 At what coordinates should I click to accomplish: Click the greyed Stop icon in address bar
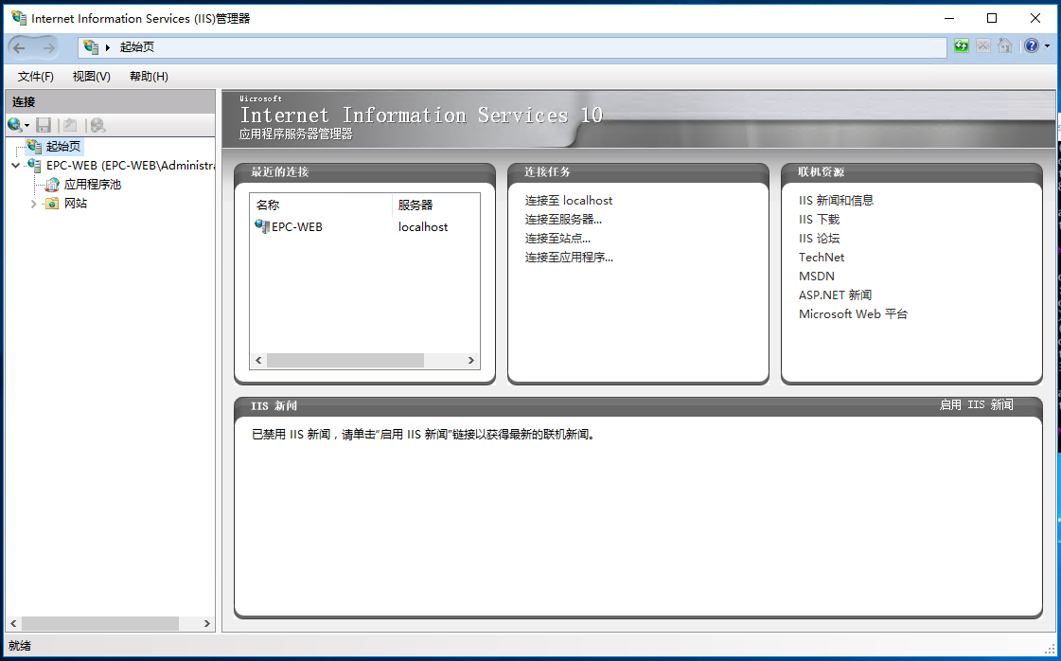point(983,46)
